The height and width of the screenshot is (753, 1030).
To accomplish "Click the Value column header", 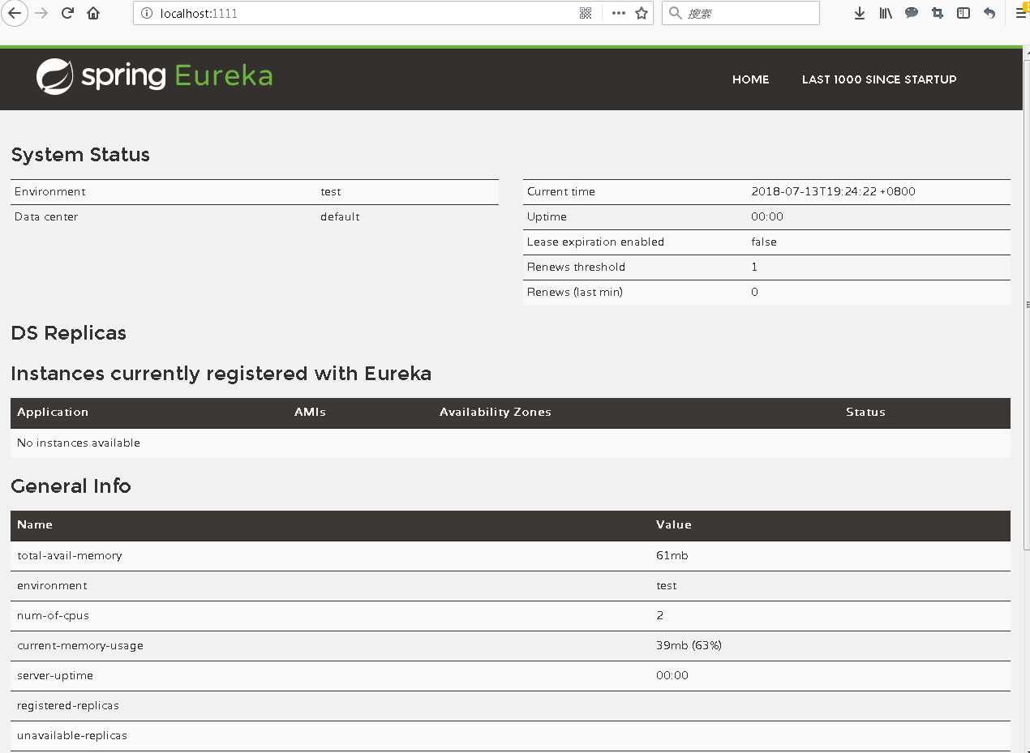I will point(674,525).
